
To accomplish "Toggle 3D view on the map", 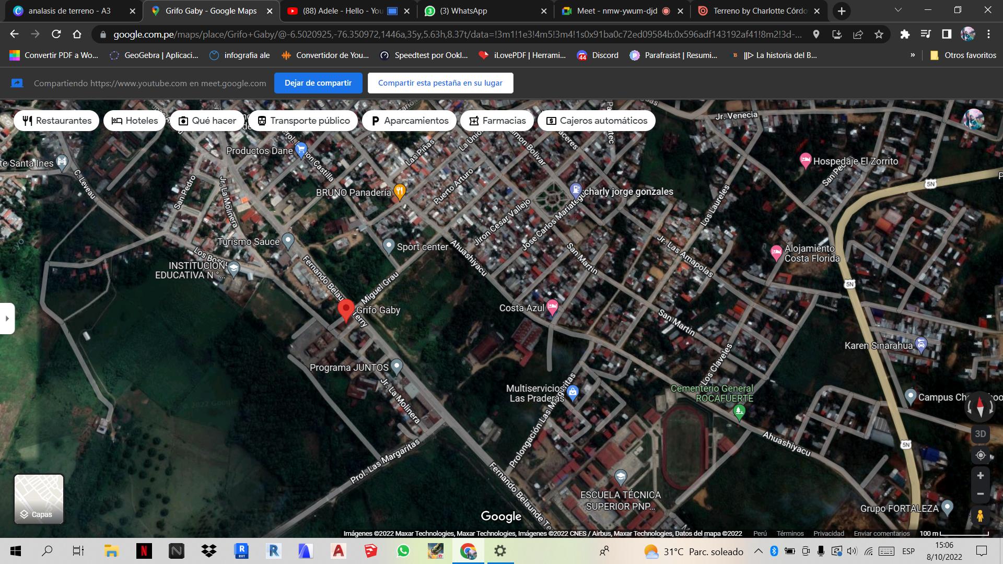I will (980, 434).
